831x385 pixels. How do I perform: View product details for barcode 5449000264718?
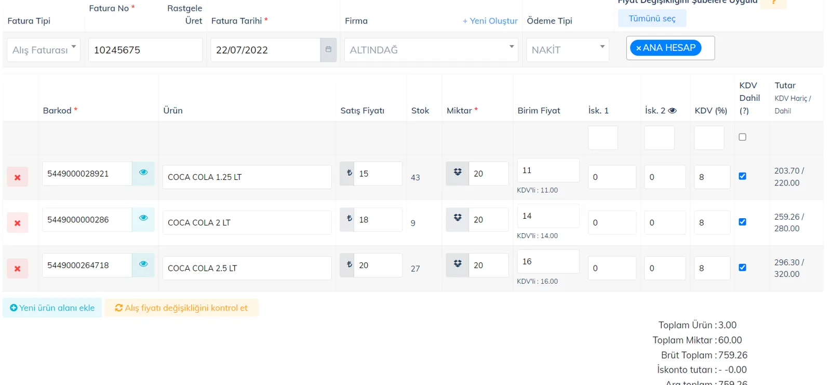(143, 264)
